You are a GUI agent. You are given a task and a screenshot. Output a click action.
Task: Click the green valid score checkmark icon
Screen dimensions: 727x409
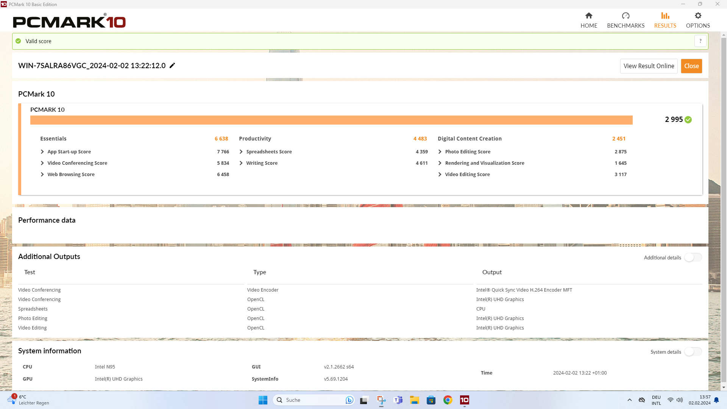(x=18, y=41)
